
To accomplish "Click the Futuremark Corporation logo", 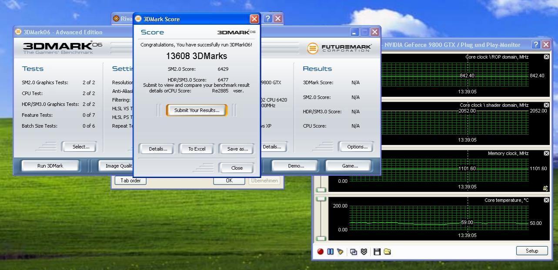I will (339, 48).
